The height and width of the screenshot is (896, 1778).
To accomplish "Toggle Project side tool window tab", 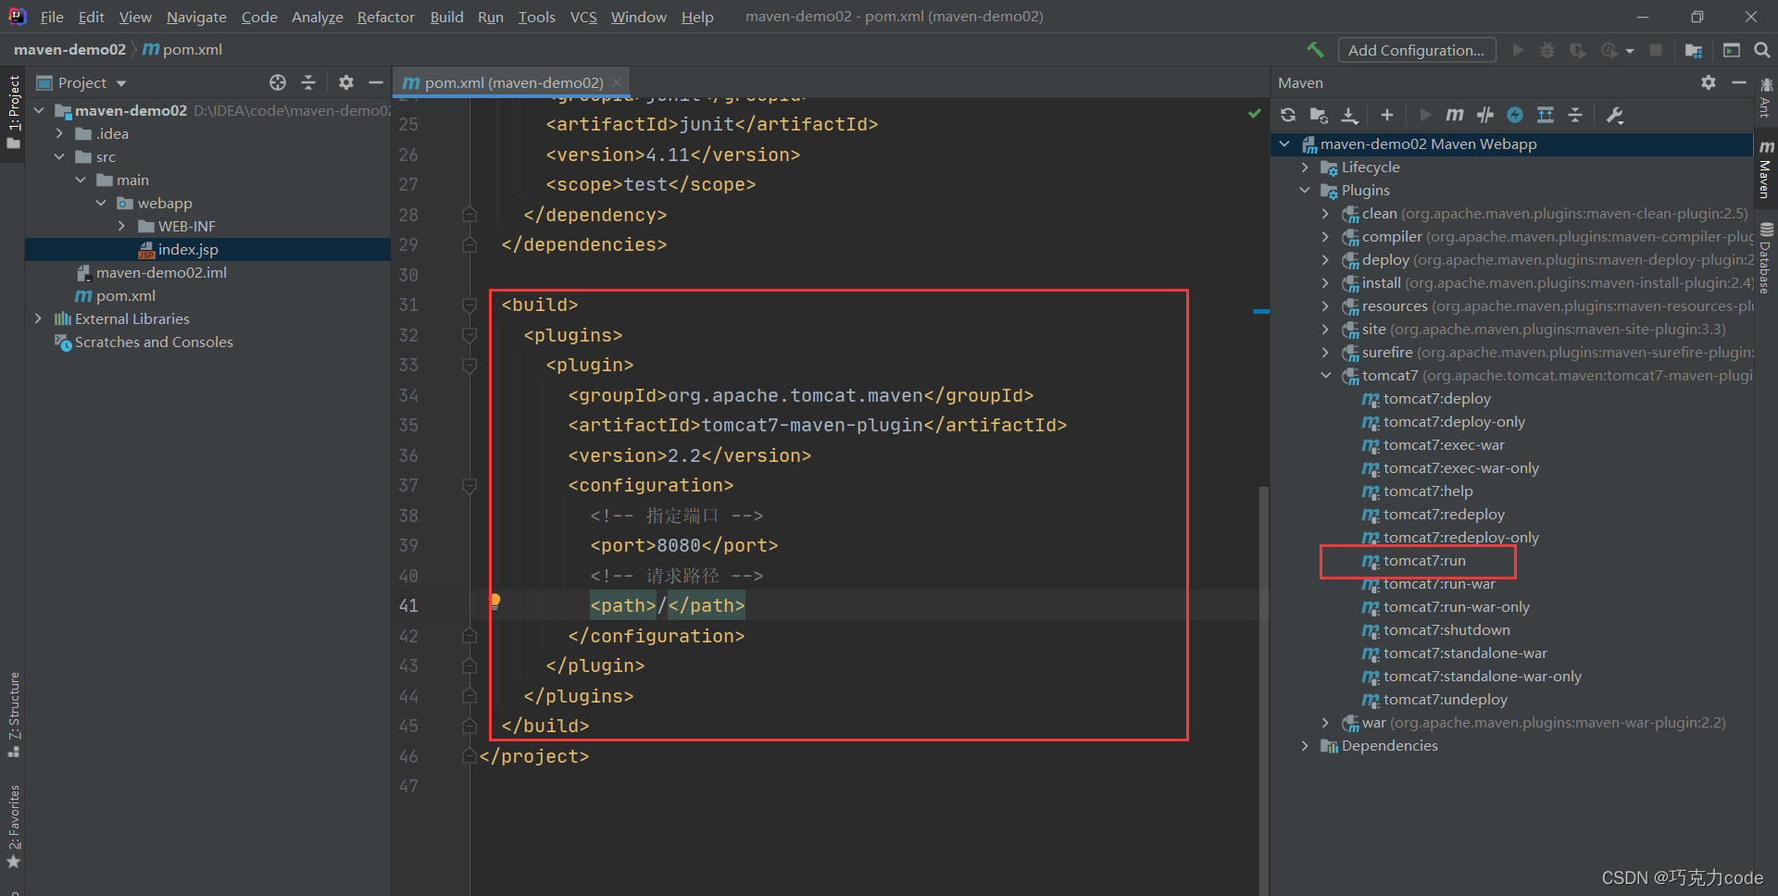I will (13, 113).
